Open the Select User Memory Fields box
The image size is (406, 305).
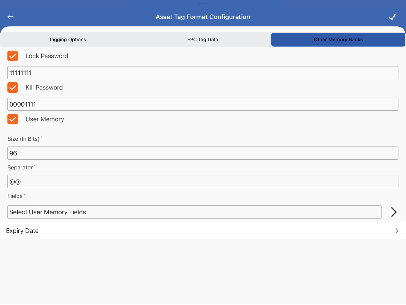(x=194, y=212)
